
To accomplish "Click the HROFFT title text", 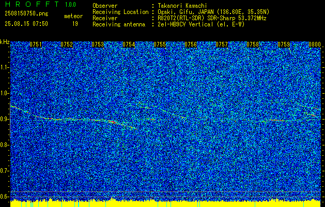I will coord(32,4).
